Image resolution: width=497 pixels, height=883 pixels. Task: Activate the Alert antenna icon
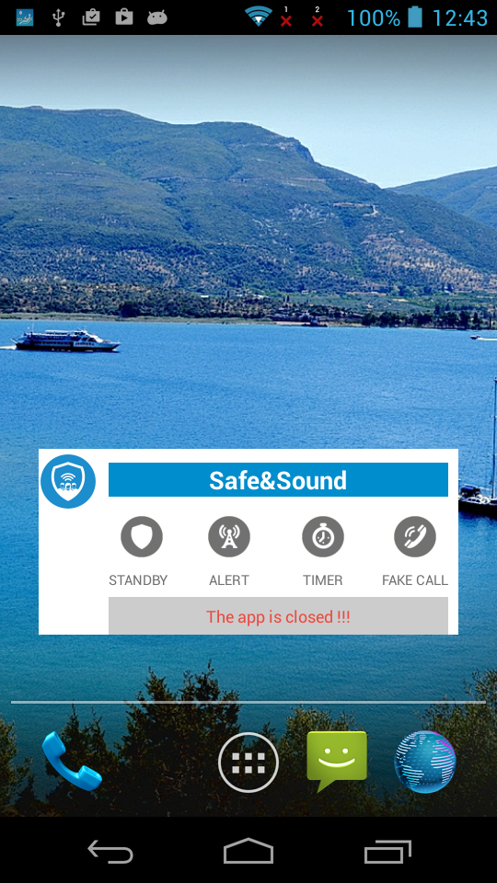(x=229, y=536)
